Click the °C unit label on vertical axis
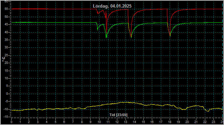Viewport: 224px width, 125px height. [x=4, y=59]
